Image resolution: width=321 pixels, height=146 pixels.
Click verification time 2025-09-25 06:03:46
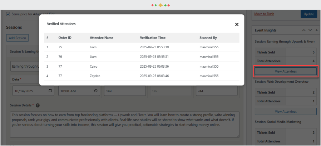154,76
